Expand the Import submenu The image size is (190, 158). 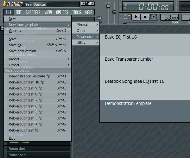(38, 59)
